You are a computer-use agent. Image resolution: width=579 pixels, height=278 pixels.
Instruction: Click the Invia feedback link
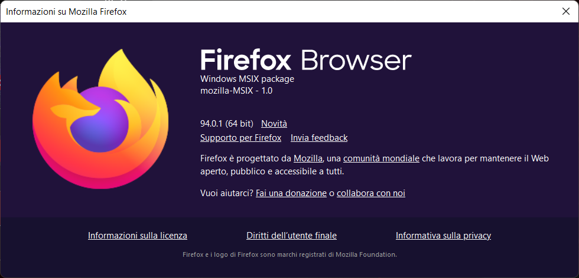(319, 138)
